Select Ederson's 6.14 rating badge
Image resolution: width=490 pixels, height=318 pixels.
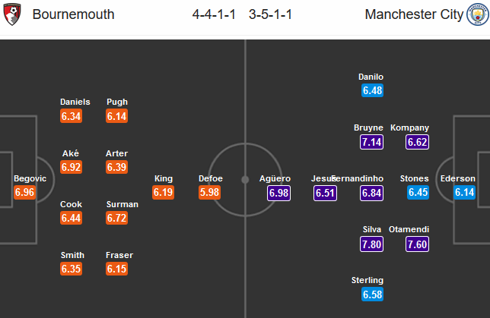[x=464, y=192]
